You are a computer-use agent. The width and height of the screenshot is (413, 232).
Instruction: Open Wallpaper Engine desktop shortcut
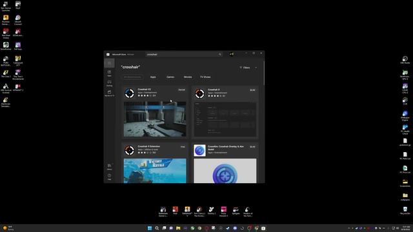pyautogui.click(x=405, y=116)
